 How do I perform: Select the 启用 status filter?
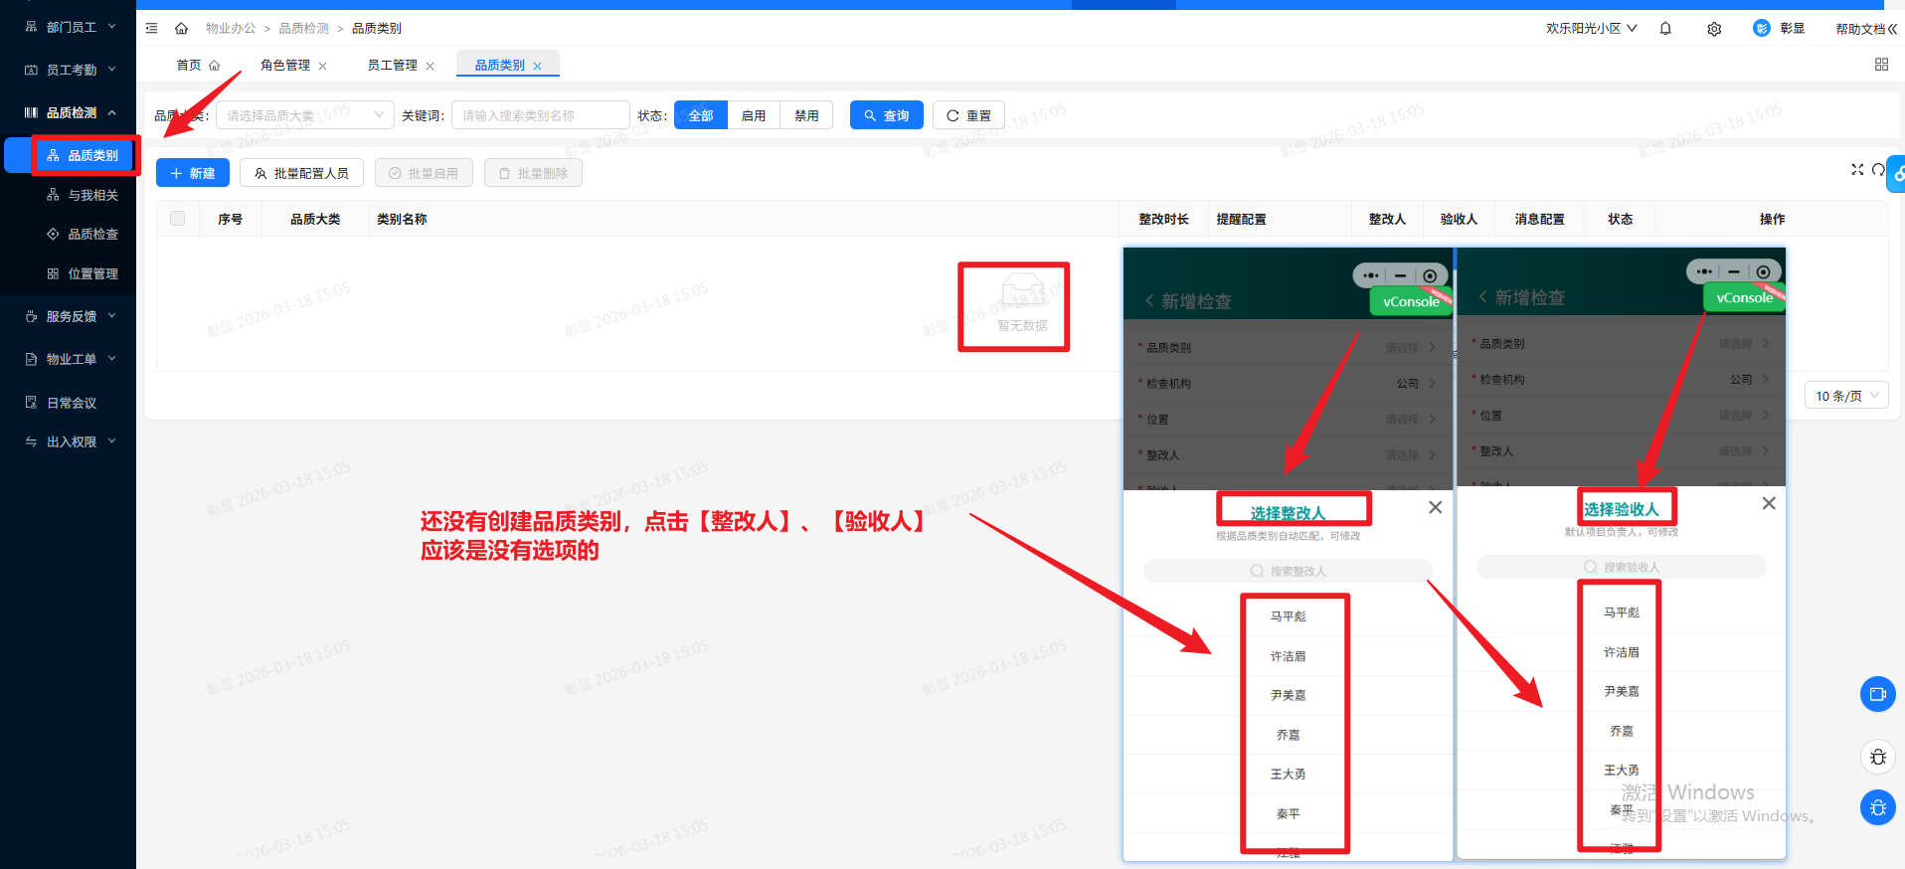tap(754, 115)
